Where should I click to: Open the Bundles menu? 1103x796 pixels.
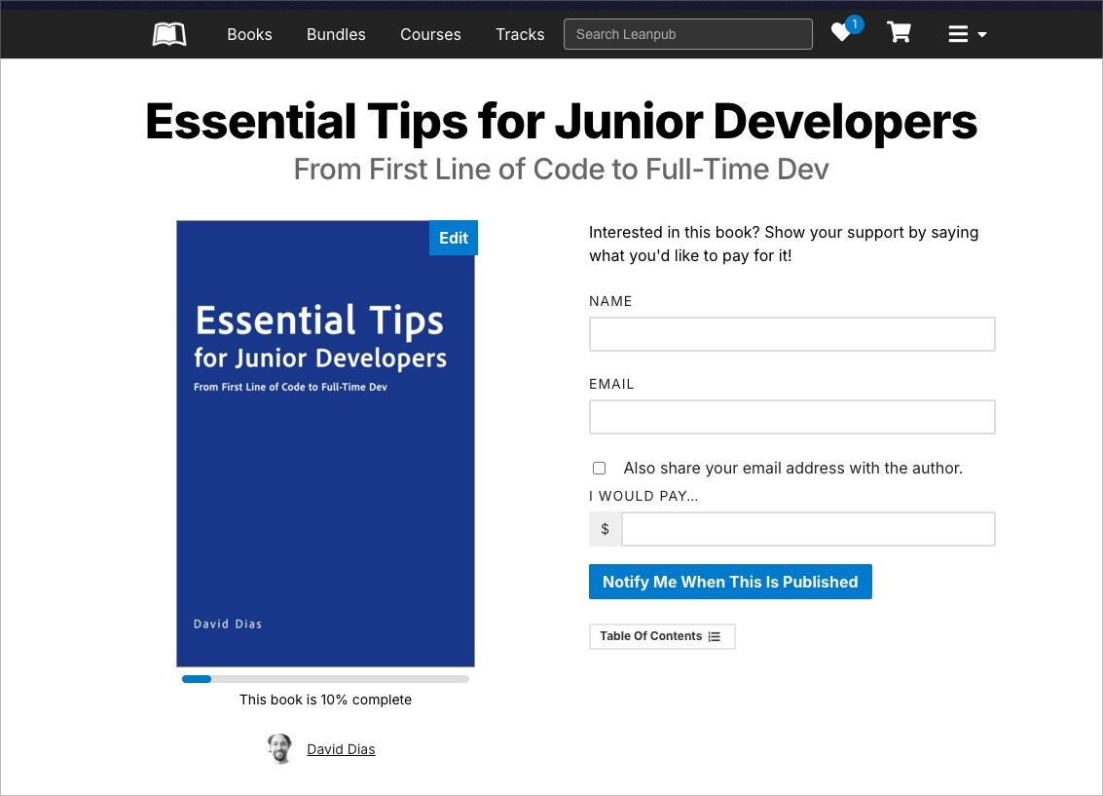point(336,34)
